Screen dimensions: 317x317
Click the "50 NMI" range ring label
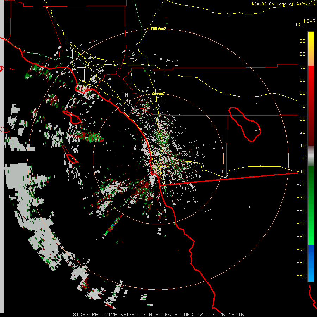[158, 94]
